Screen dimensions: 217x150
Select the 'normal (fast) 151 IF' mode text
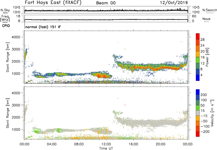[43, 27]
